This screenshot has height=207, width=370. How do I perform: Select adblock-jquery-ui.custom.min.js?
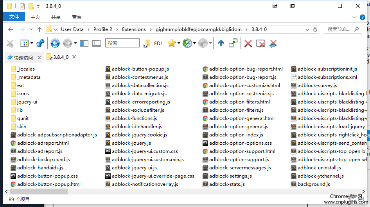click(145, 160)
